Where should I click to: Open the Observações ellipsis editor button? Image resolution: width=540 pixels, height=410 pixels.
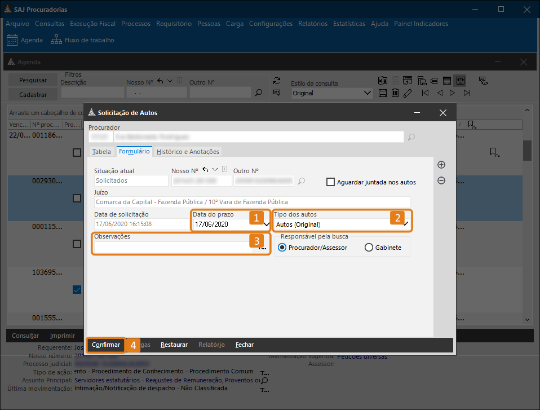pos(262,248)
